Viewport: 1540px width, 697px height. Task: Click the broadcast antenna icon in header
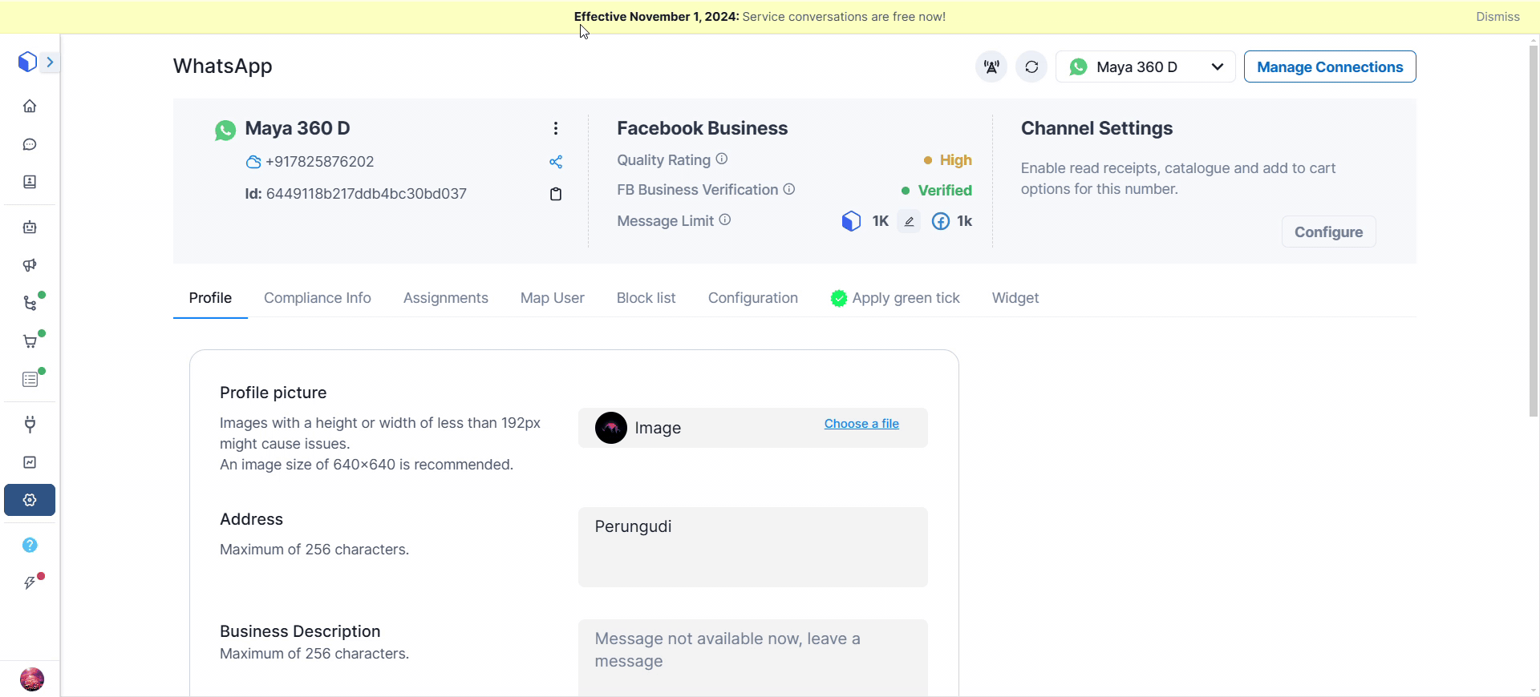[x=991, y=66]
